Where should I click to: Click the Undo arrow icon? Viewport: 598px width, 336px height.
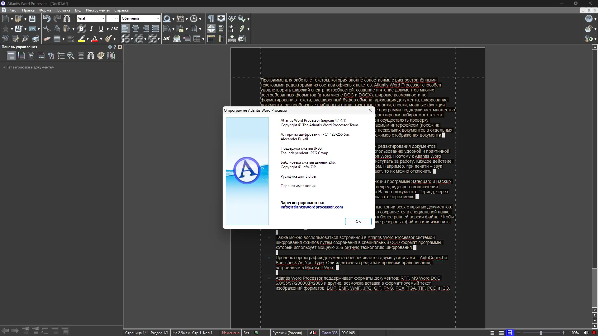47,19
